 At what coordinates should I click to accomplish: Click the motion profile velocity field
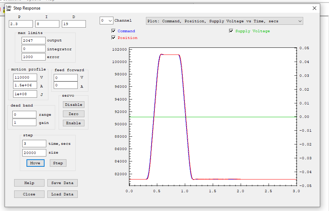click(25, 78)
